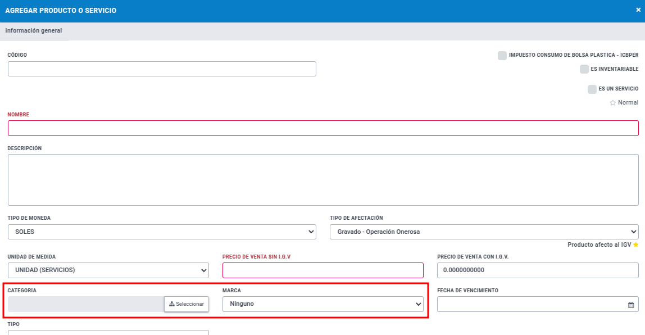645x335 pixels.
Task: Check the Es Un Servicio option
Action: 592,89
